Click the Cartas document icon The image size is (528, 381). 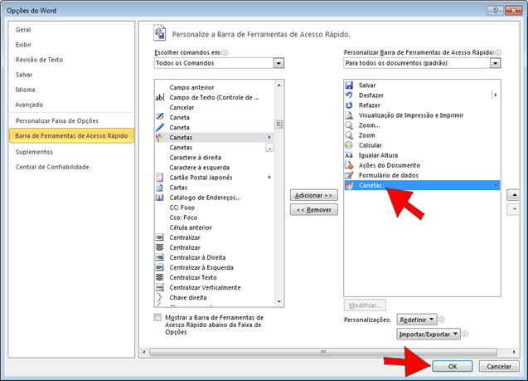pos(160,188)
